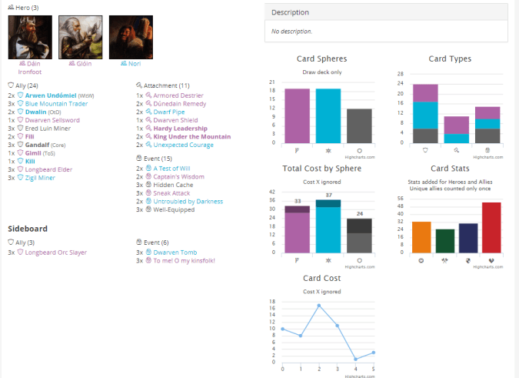Click the ally icon beside Longbeard Orc Slayer
519x378 pixels.
(x=21, y=252)
